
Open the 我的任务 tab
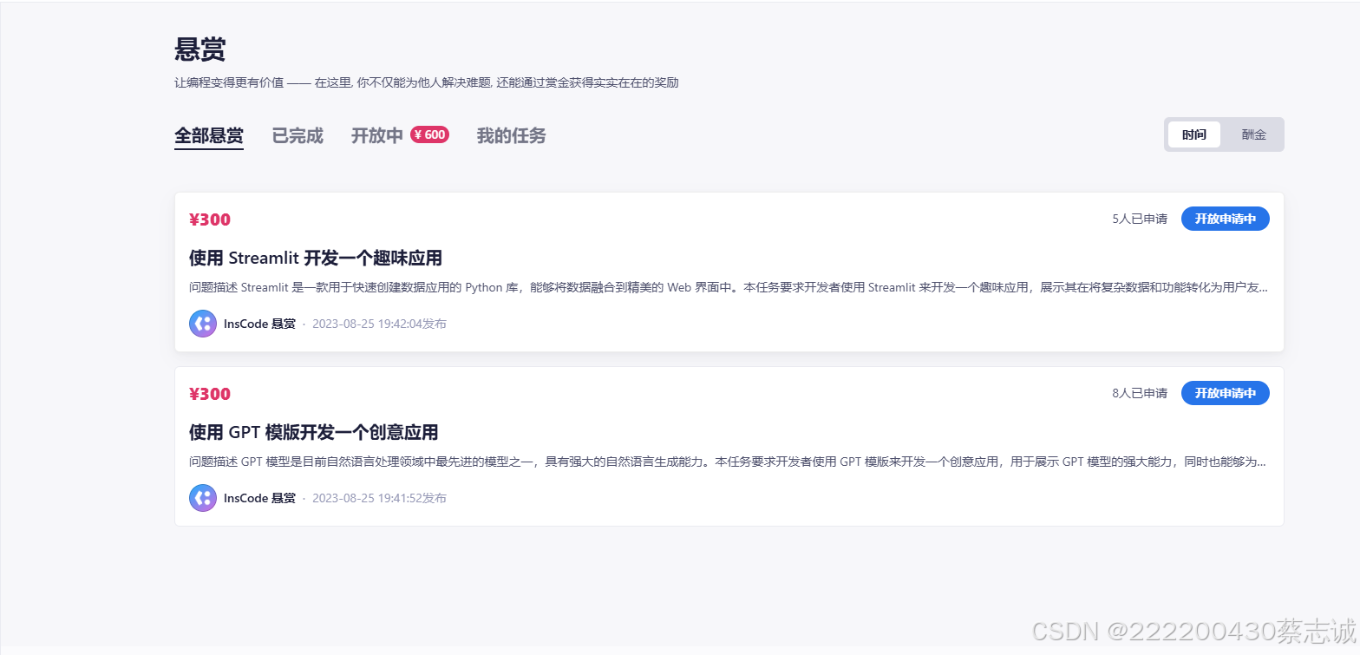(x=512, y=135)
